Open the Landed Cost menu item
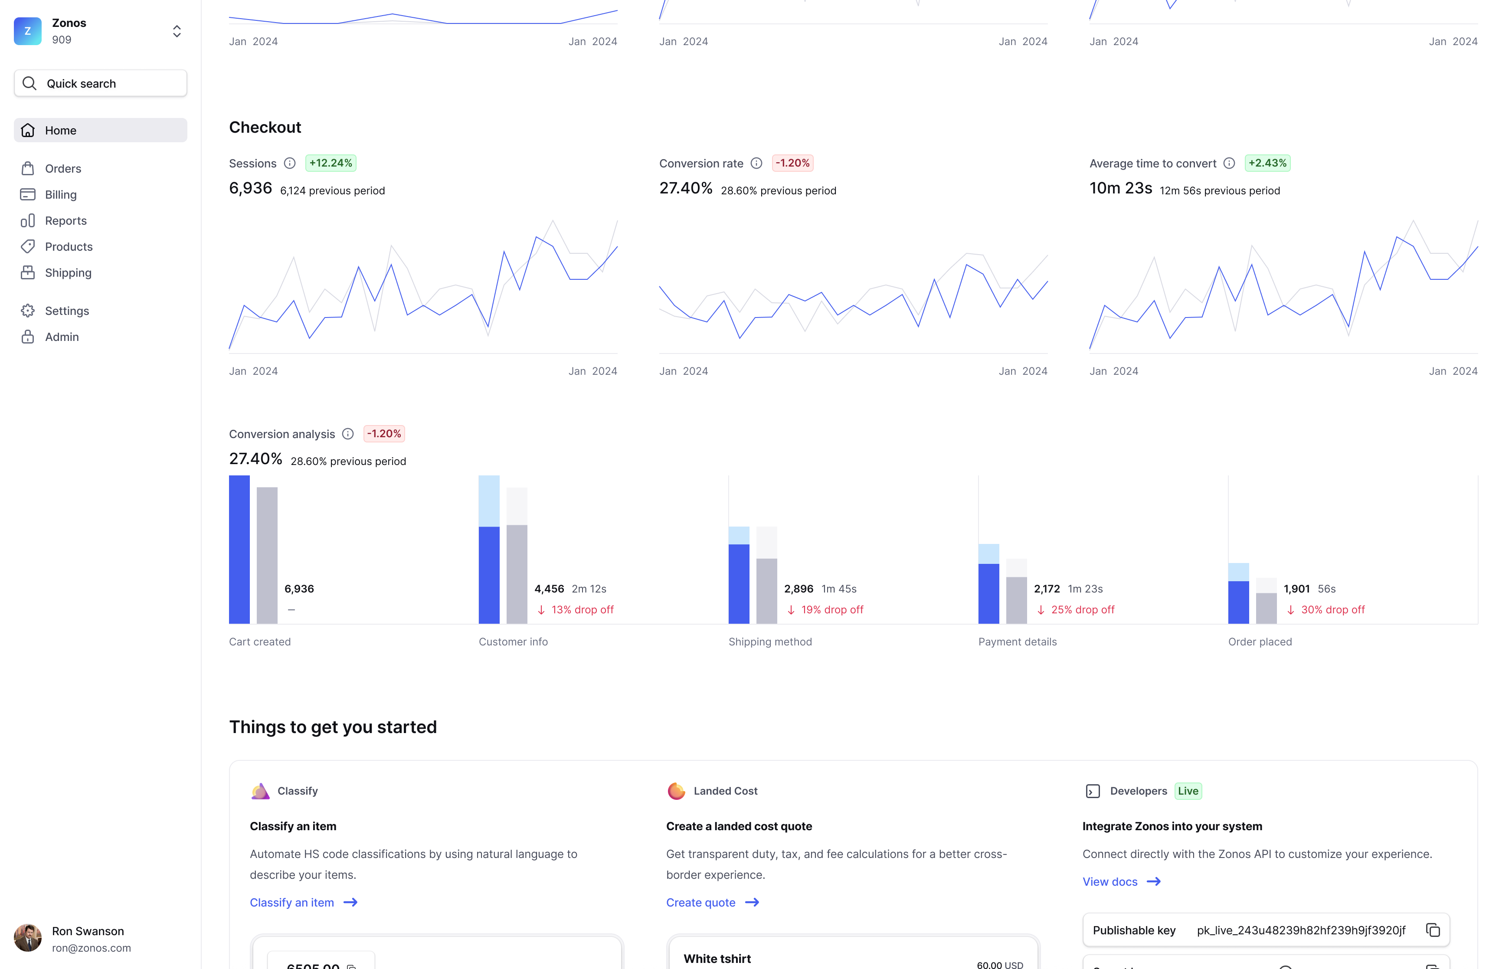1499x969 pixels. click(724, 790)
